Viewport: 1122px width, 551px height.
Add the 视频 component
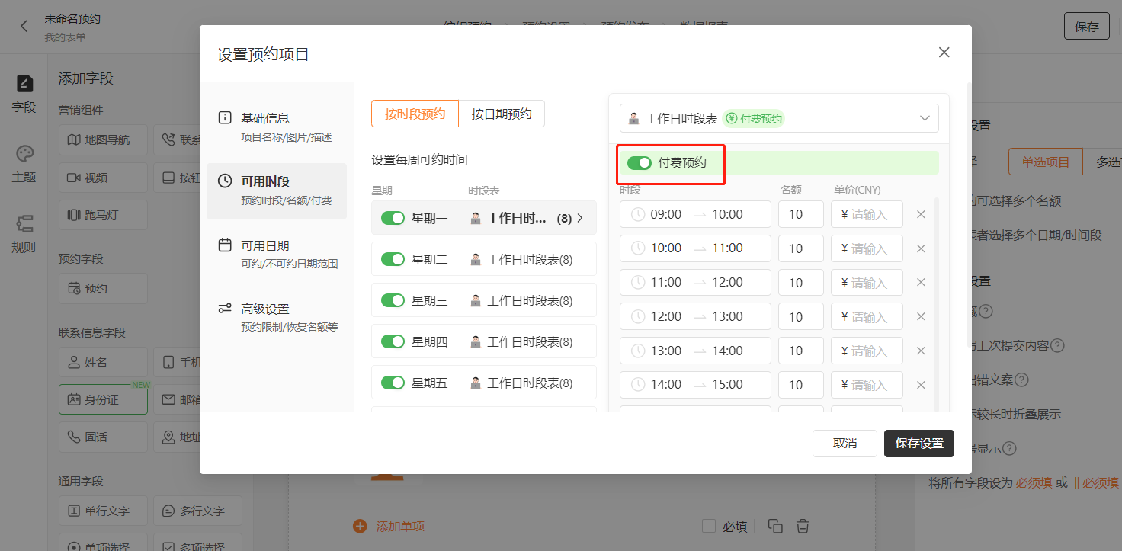coord(103,178)
